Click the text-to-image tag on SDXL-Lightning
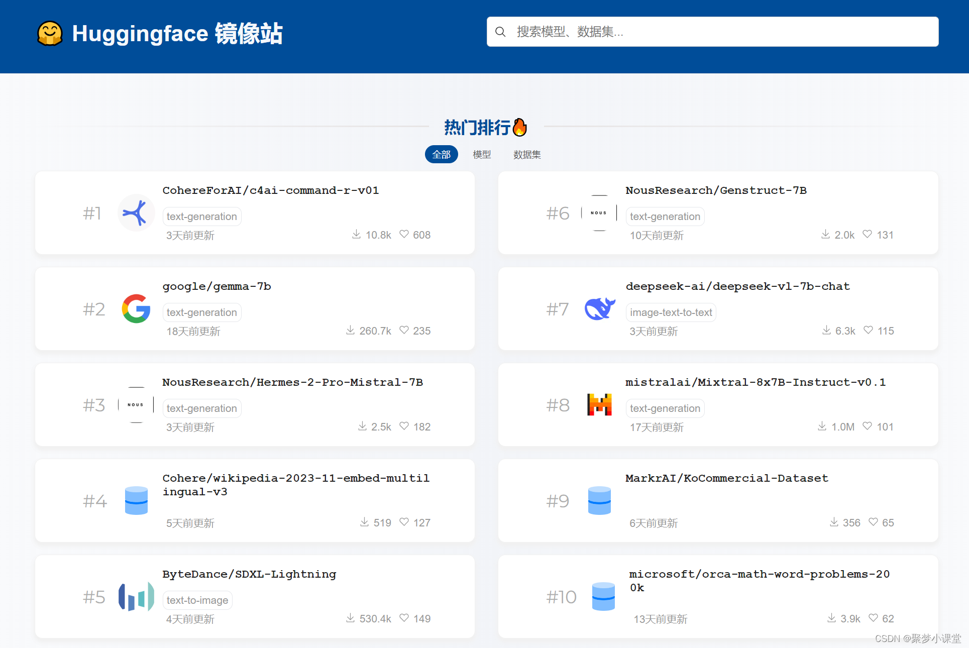 coord(197,600)
